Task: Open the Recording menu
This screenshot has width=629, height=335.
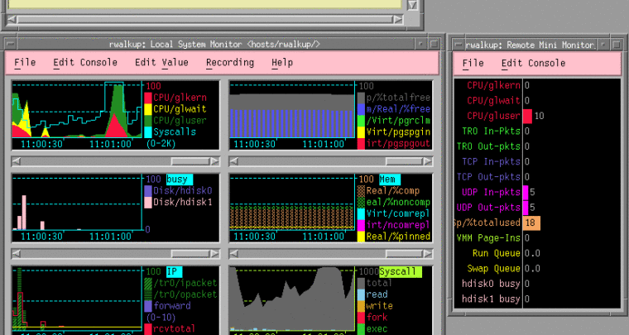Action: pyautogui.click(x=229, y=62)
